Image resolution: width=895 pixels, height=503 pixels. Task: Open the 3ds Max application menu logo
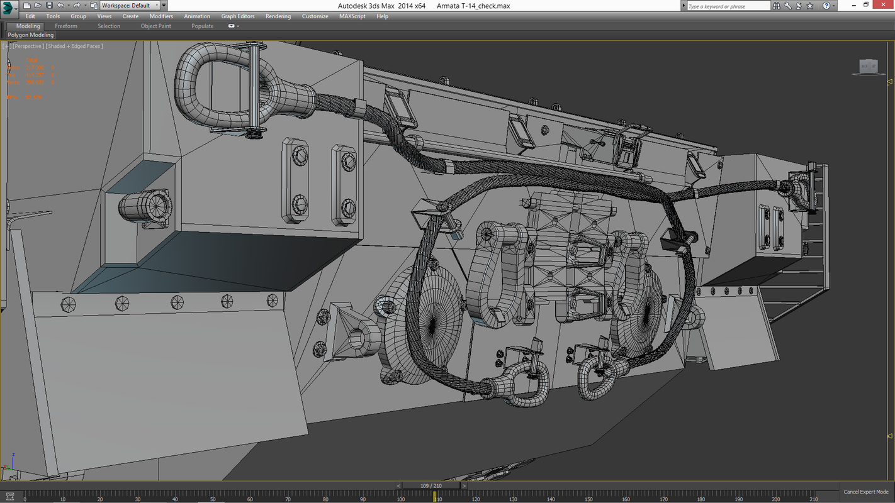tap(10, 8)
